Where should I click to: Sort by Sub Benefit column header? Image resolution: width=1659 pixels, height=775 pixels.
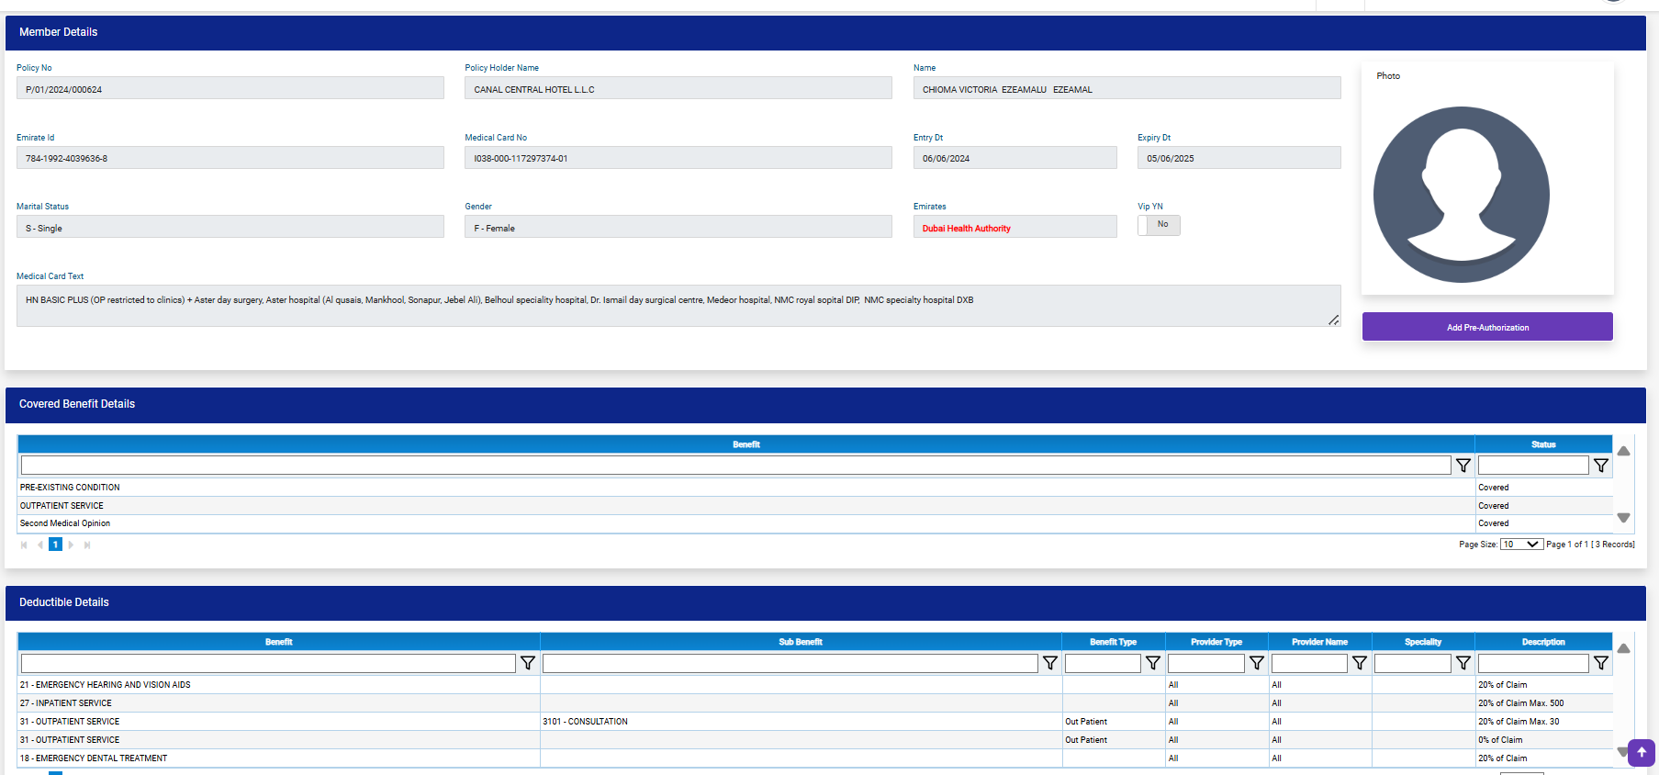tap(801, 642)
